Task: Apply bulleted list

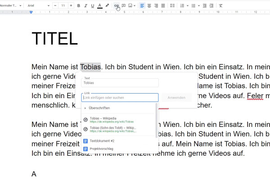Action: (x=193, y=6)
